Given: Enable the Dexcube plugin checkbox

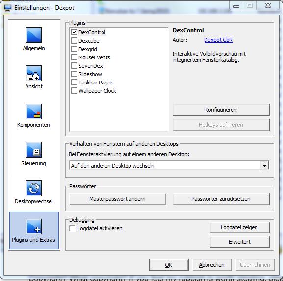Looking at the screenshot, I should pos(74,41).
